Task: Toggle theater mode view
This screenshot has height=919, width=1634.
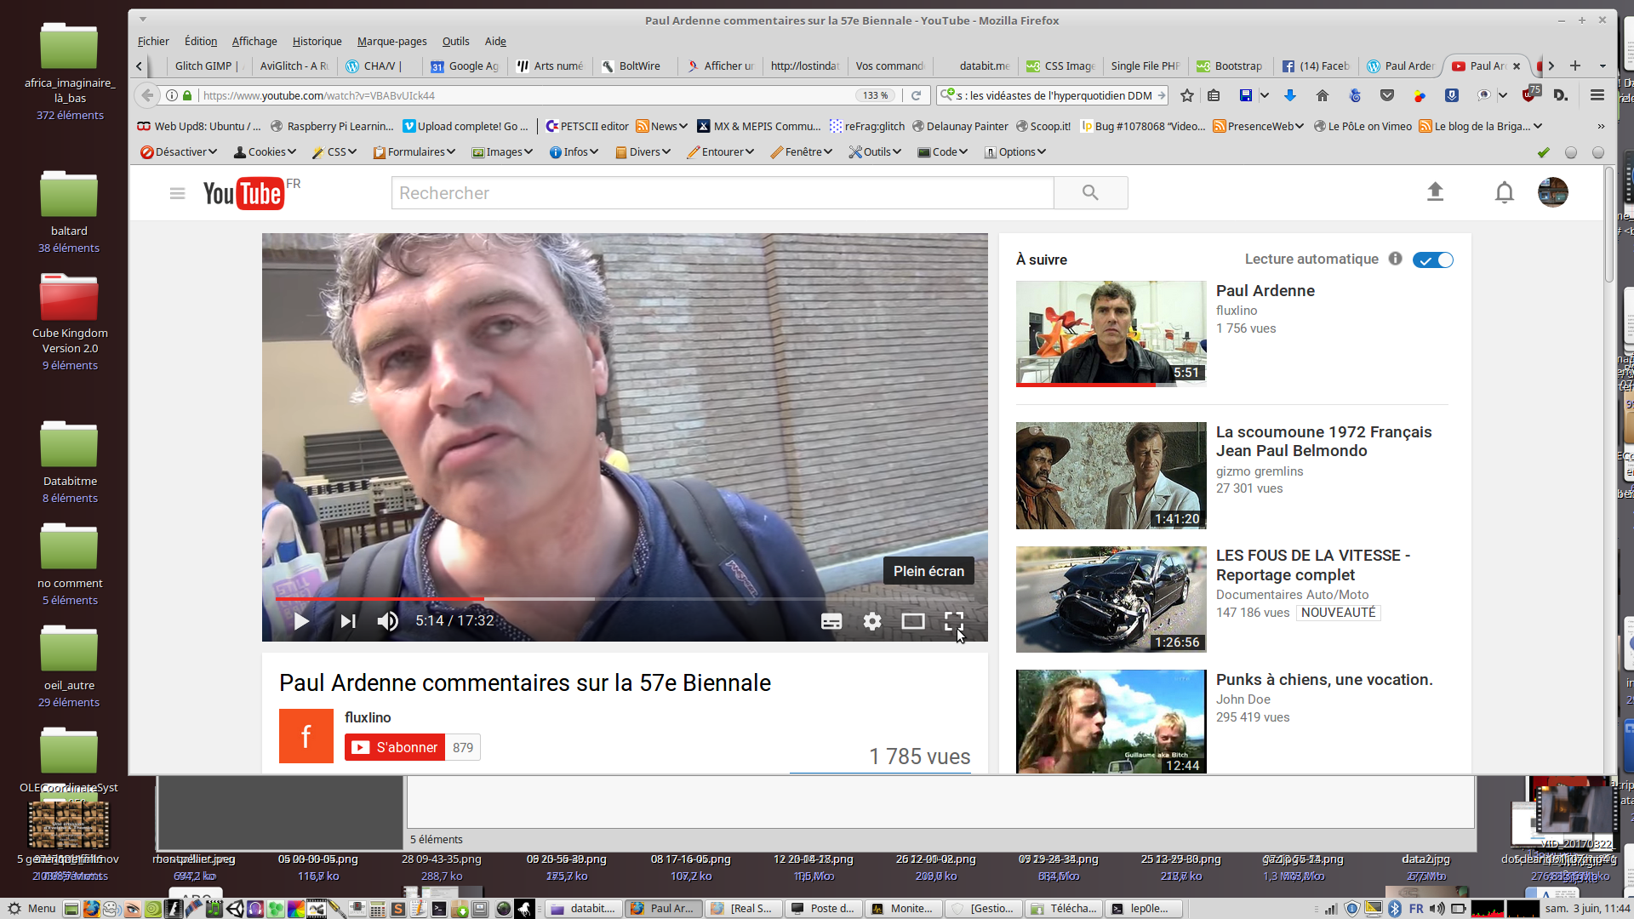Action: click(x=913, y=621)
